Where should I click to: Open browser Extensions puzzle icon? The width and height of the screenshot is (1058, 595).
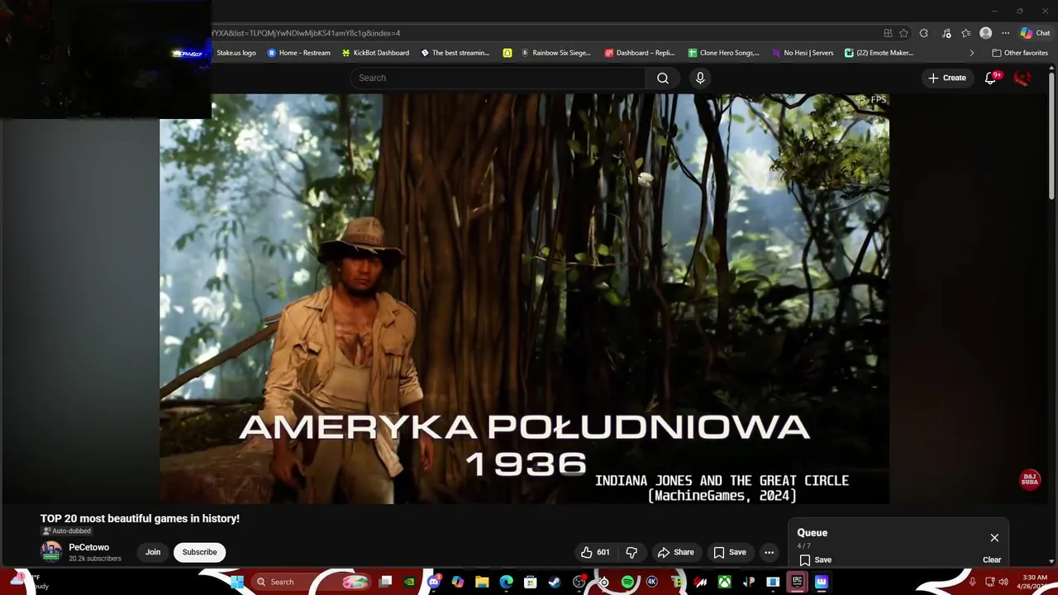(924, 33)
